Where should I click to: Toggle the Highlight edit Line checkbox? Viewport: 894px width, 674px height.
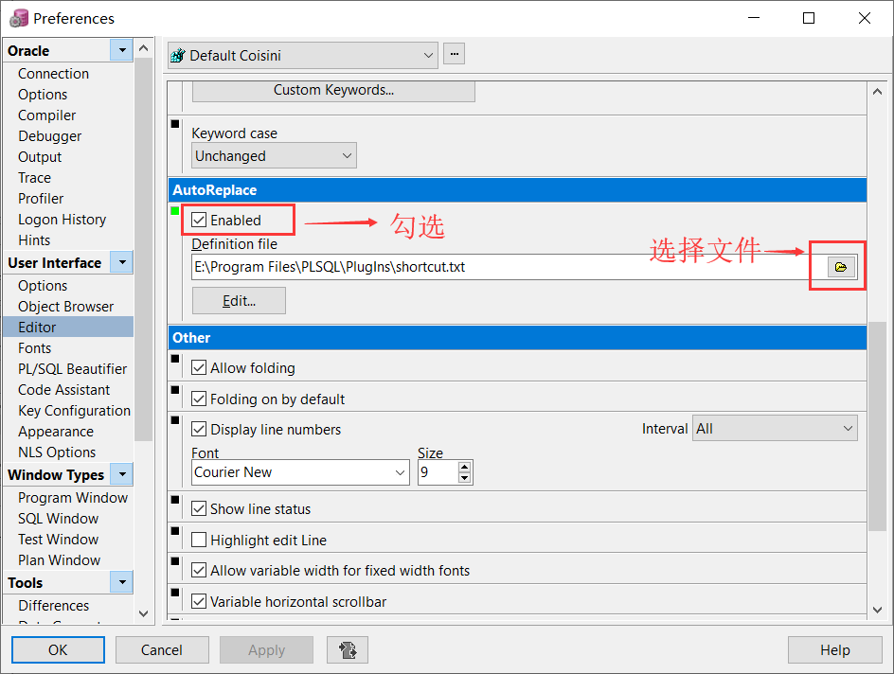pyautogui.click(x=199, y=540)
